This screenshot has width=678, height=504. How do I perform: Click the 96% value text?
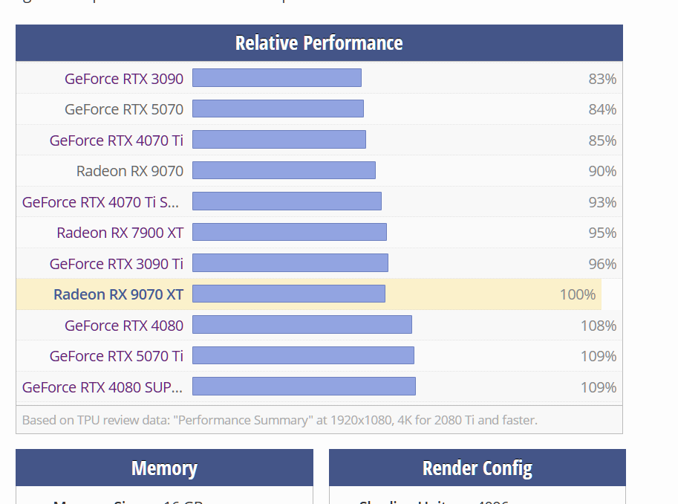pos(602,264)
